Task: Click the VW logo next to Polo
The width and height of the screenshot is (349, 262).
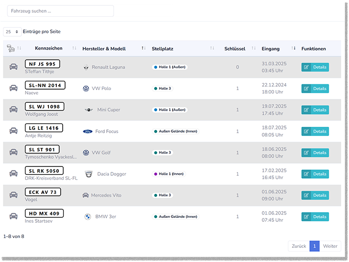Action: (86, 89)
